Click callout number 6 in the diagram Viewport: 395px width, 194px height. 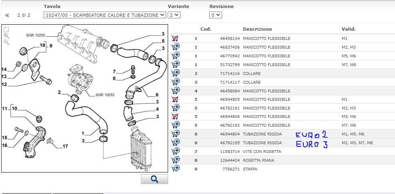(157, 95)
